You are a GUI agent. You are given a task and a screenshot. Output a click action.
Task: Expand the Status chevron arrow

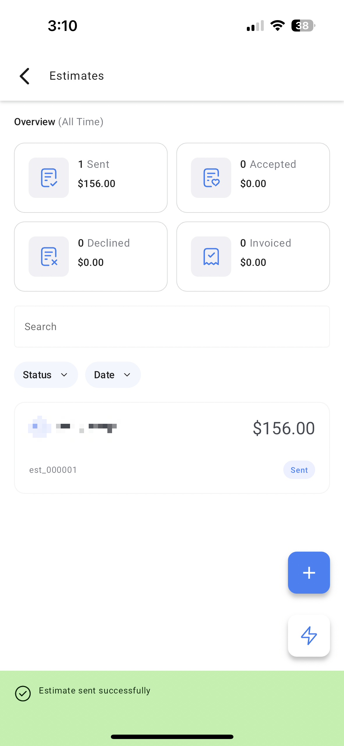pyautogui.click(x=64, y=375)
